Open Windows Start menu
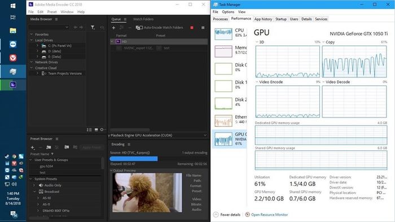The image size is (395, 222). click(x=13, y=6)
